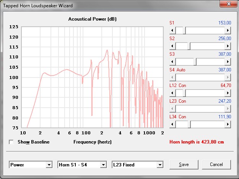This screenshot has height=179, width=239.
Task: Click the S2 value 256,00
Action: click(225, 39)
